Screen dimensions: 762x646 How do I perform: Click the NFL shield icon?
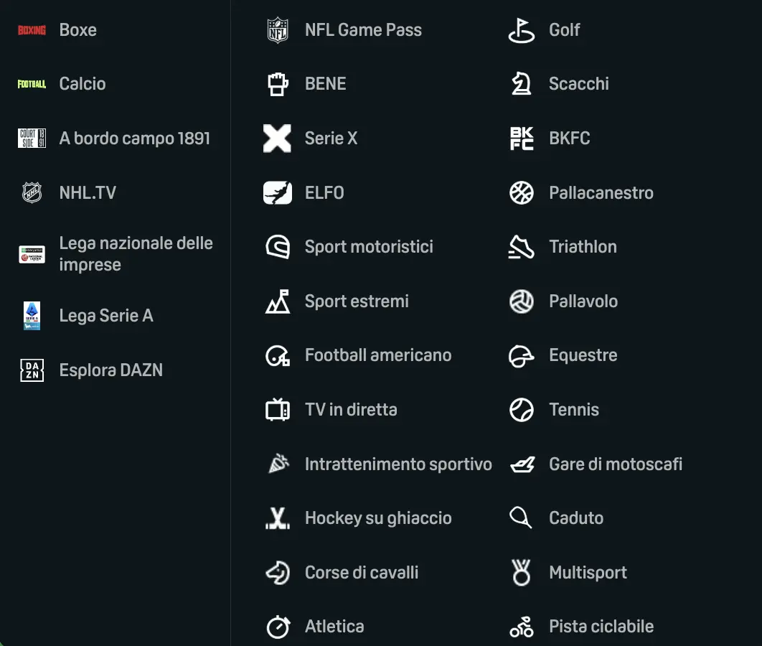point(278,30)
